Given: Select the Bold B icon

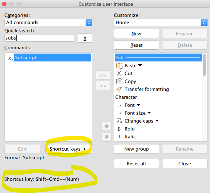Looking at the screenshot, I should point(119,129).
